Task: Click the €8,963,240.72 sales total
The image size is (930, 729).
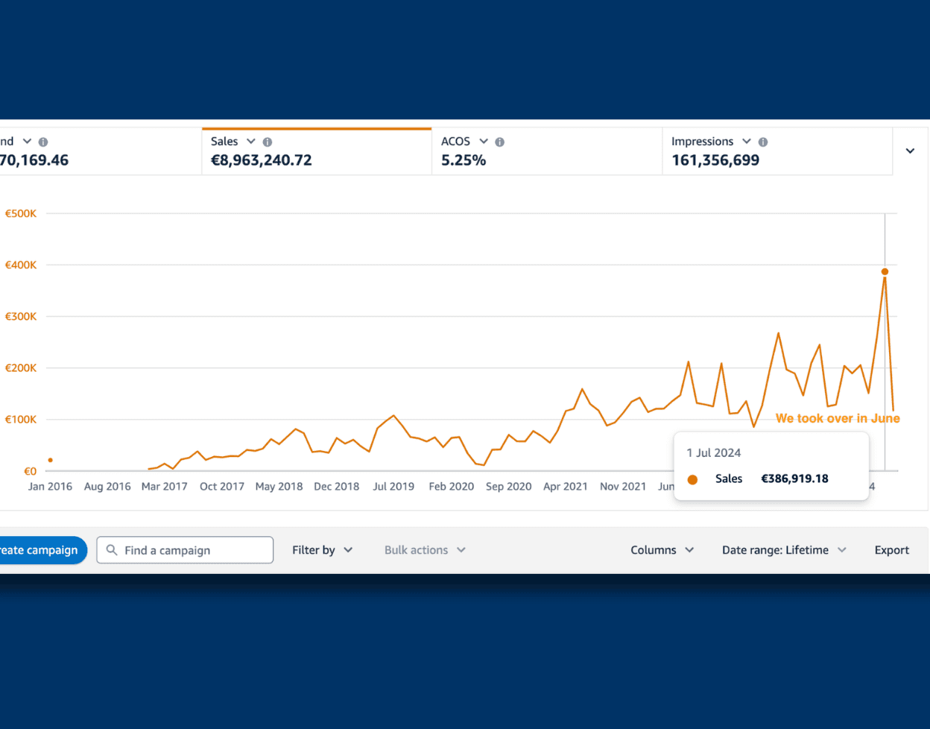Action: pos(262,160)
